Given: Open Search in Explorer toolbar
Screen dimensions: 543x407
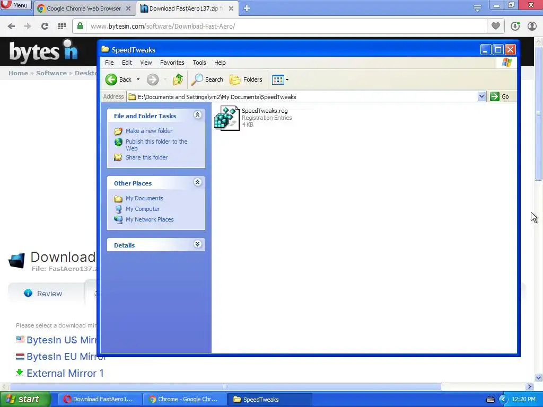Looking at the screenshot, I should pos(207,79).
